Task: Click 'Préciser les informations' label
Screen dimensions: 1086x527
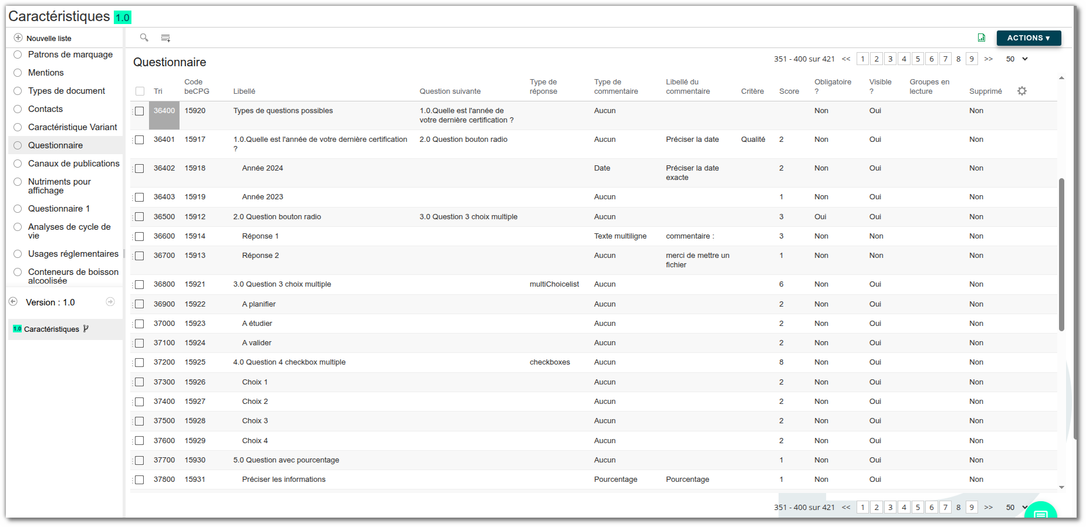Action: click(x=284, y=480)
